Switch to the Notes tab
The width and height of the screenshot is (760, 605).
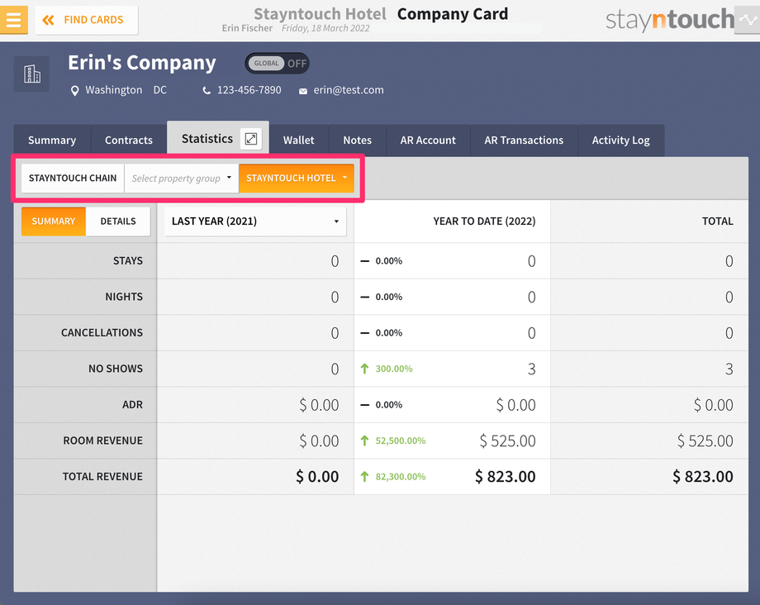pyautogui.click(x=357, y=141)
